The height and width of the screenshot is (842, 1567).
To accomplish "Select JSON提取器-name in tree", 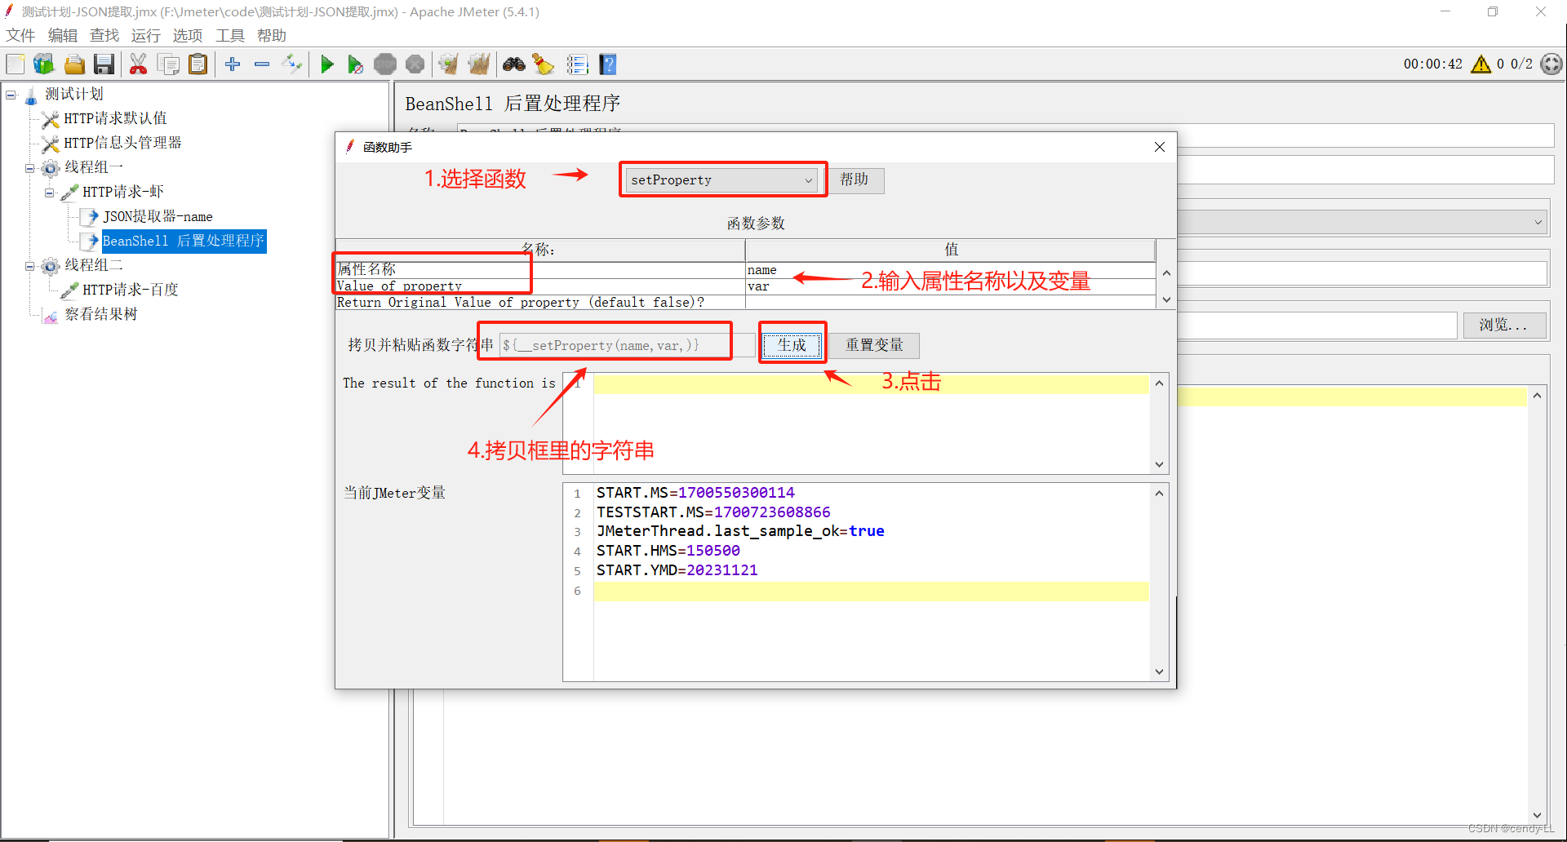I will coord(158,216).
